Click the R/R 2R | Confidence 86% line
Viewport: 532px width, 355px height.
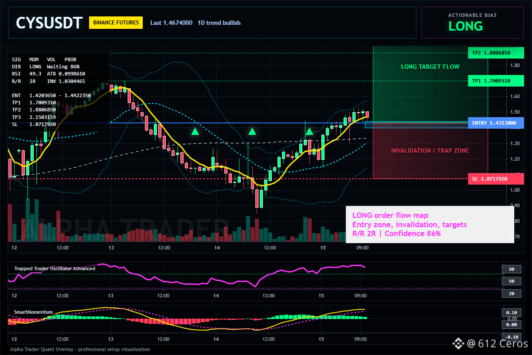[396, 233]
